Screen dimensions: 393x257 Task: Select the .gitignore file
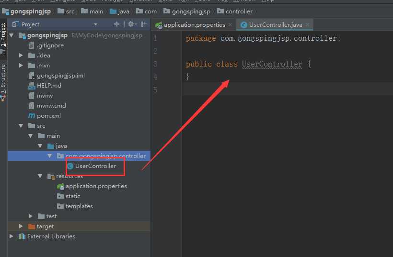(x=50, y=45)
